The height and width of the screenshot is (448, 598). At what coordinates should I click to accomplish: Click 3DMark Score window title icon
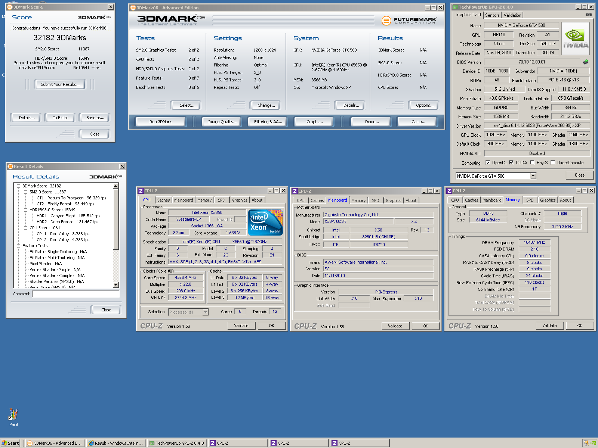[10, 7]
